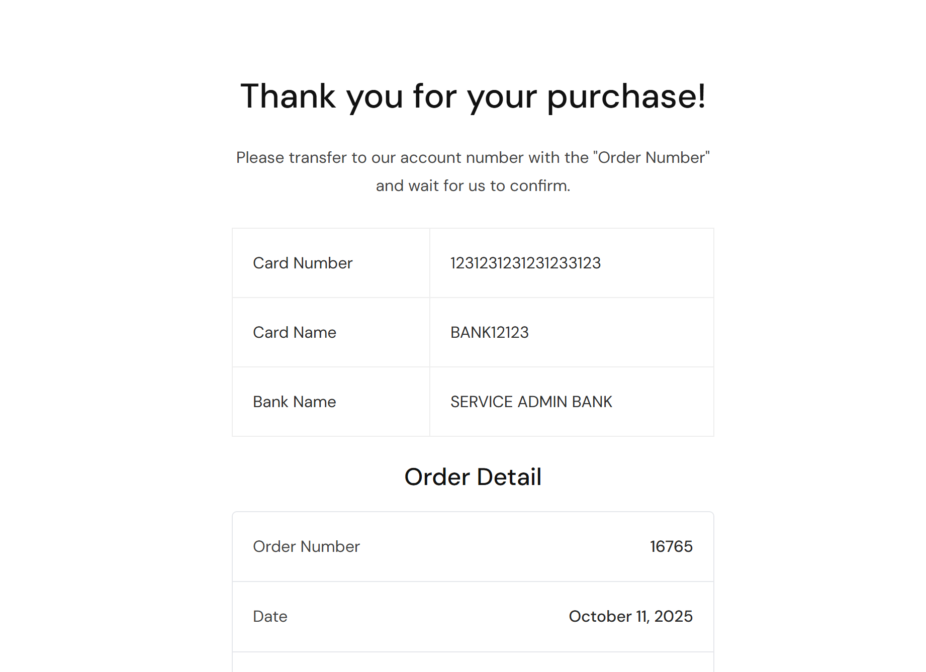Image resolution: width=926 pixels, height=672 pixels.
Task: Click "account number" in the instruction text
Action: [x=462, y=157]
